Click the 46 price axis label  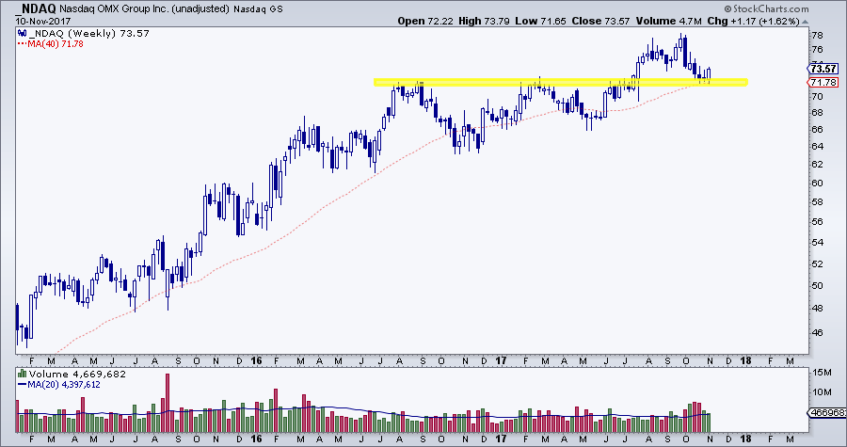[x=817, y=332]
